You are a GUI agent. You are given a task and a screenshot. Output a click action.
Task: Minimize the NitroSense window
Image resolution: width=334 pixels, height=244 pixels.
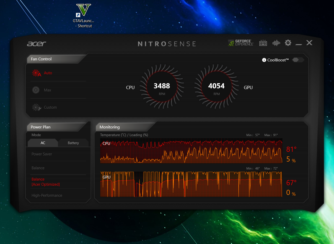point(299,44)
